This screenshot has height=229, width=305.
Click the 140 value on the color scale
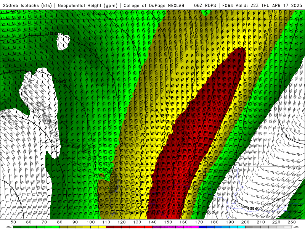click(152, 222)
